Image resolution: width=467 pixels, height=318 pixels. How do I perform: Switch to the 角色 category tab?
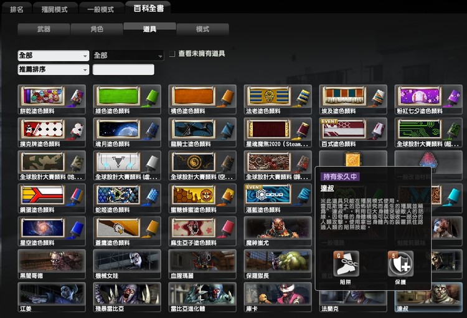click(97, 29)
